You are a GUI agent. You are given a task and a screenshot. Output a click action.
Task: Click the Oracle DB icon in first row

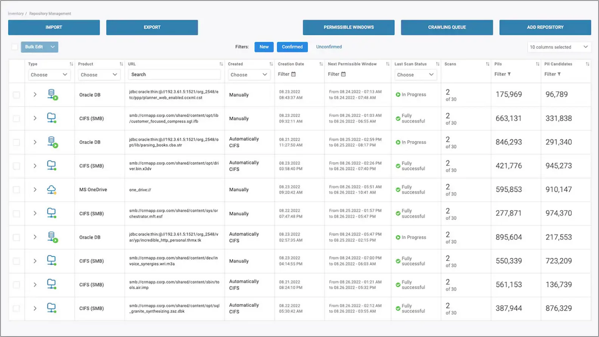[x=52, y=95]
